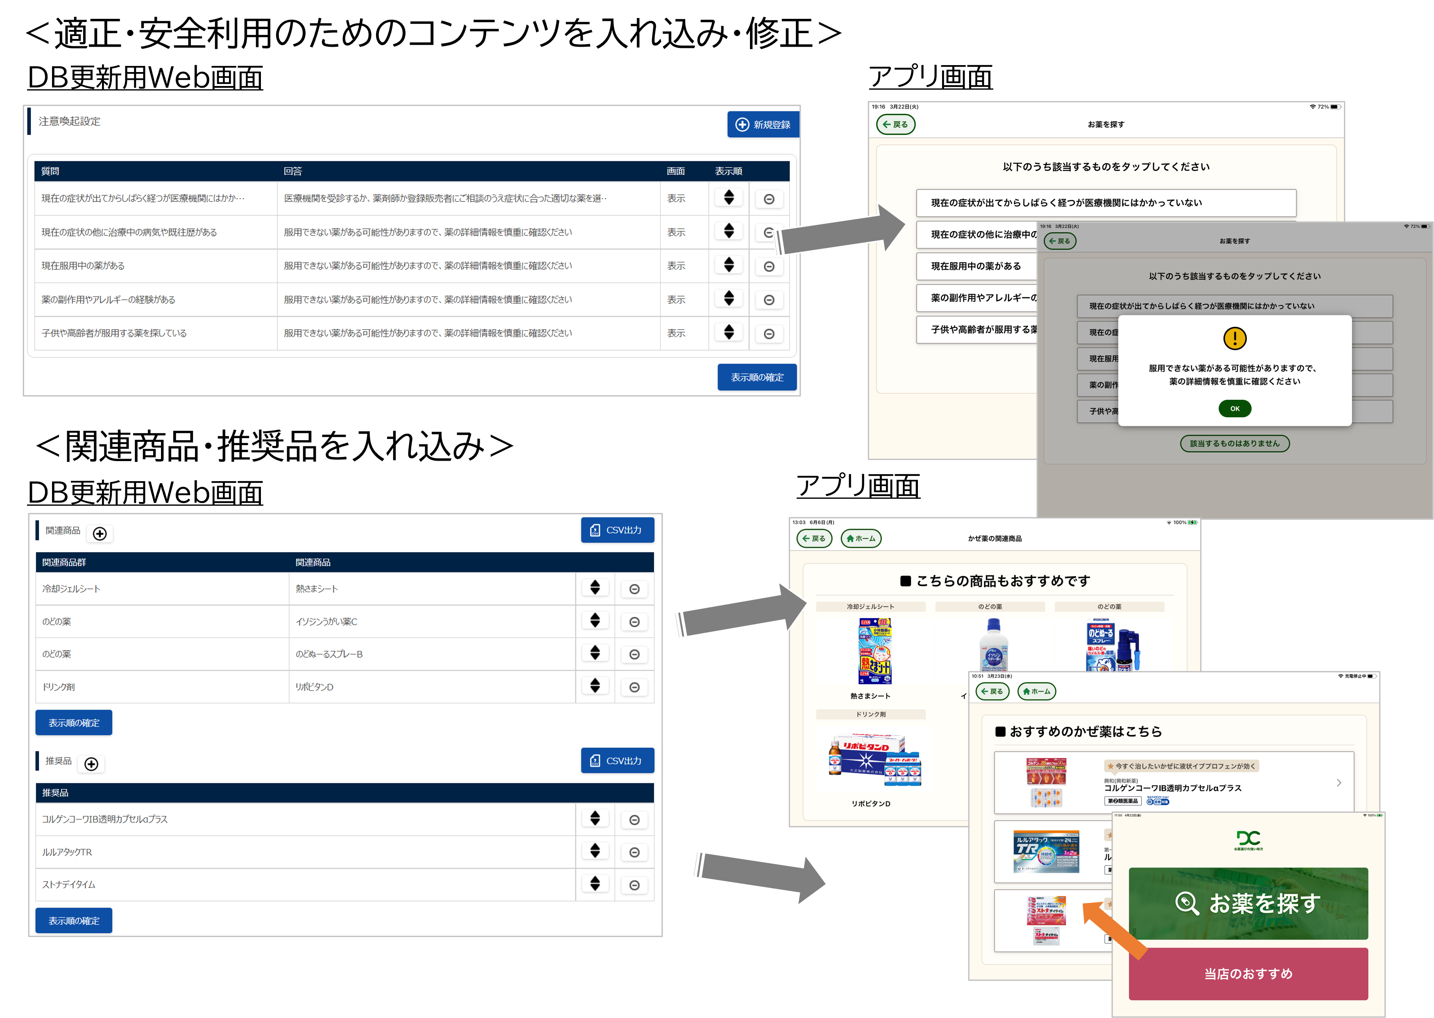Open コルゲンコーワIB透明カプセルαプラス chevron

click(1339, 782)
